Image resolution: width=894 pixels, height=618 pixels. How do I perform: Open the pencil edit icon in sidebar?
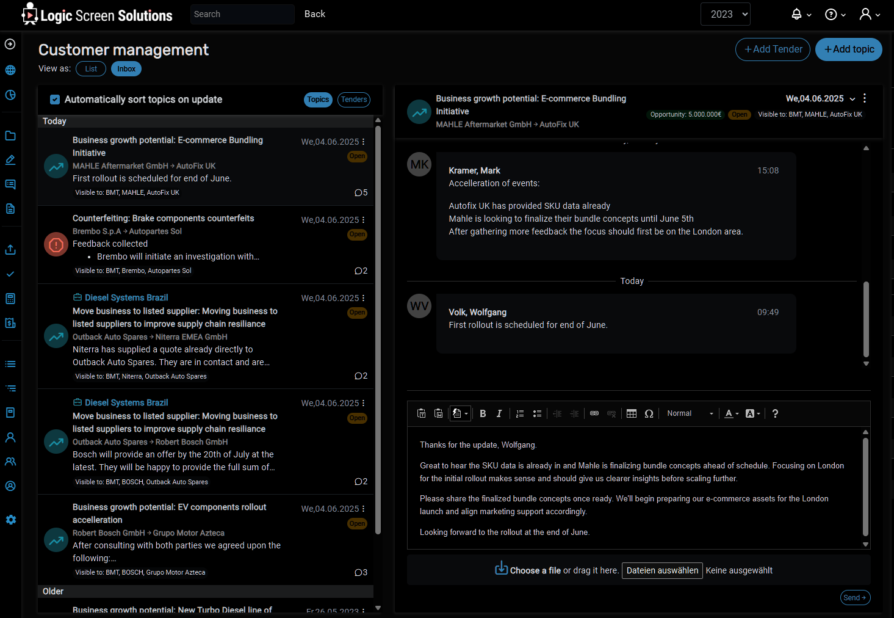click(x=10, y=160)
